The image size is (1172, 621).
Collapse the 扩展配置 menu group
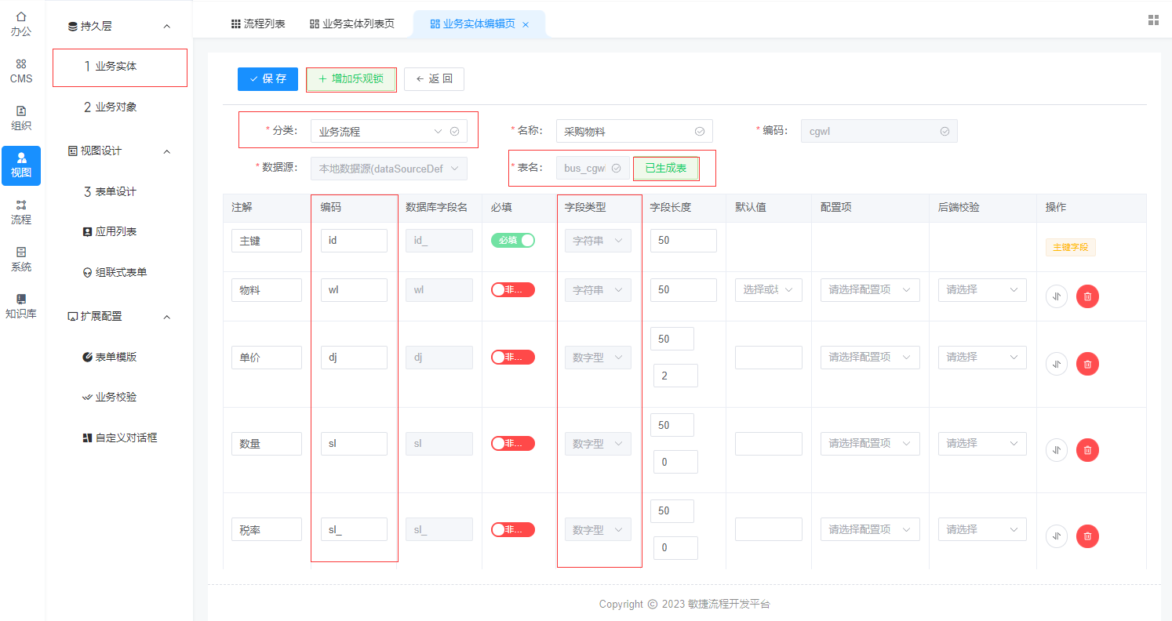(x=166, y=316)
